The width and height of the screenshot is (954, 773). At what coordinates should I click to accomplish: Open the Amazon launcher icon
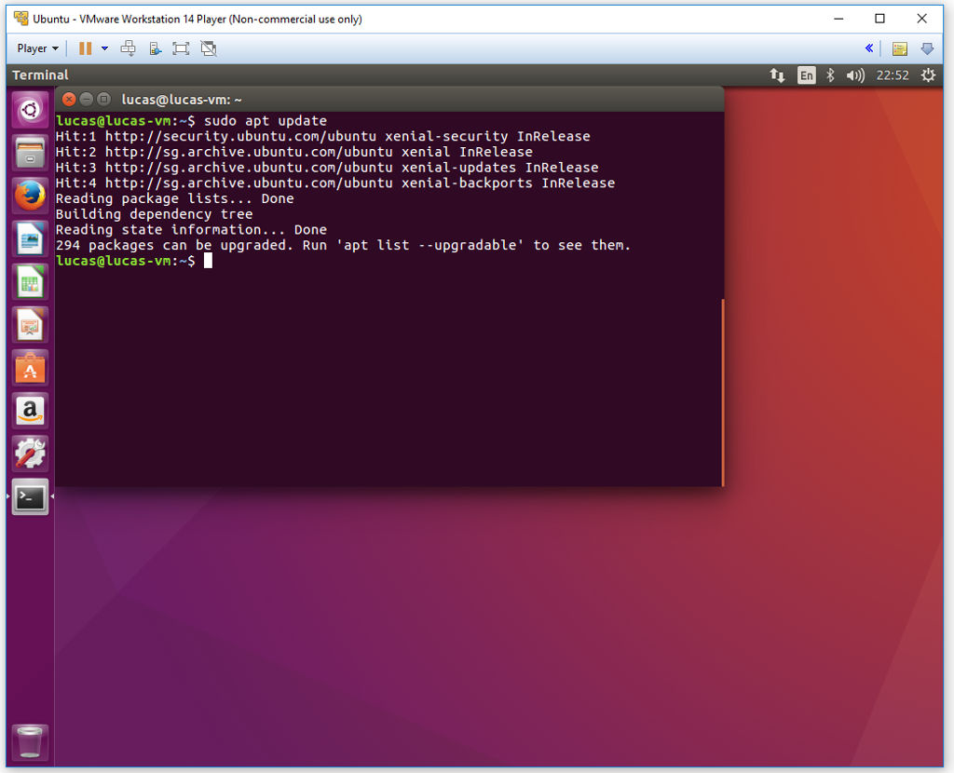(30, 411)
